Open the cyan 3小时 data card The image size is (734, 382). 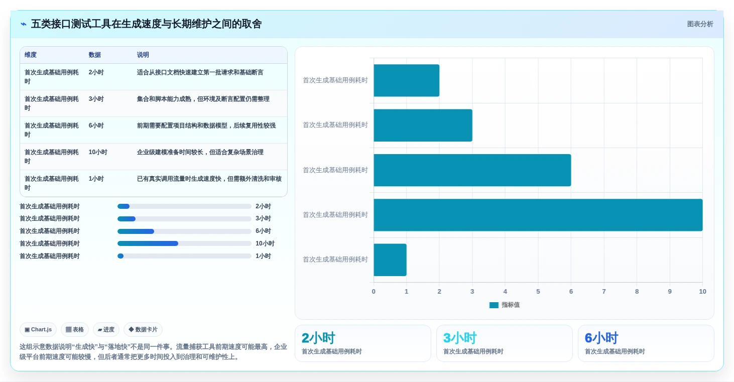click(x=505, y=343)
